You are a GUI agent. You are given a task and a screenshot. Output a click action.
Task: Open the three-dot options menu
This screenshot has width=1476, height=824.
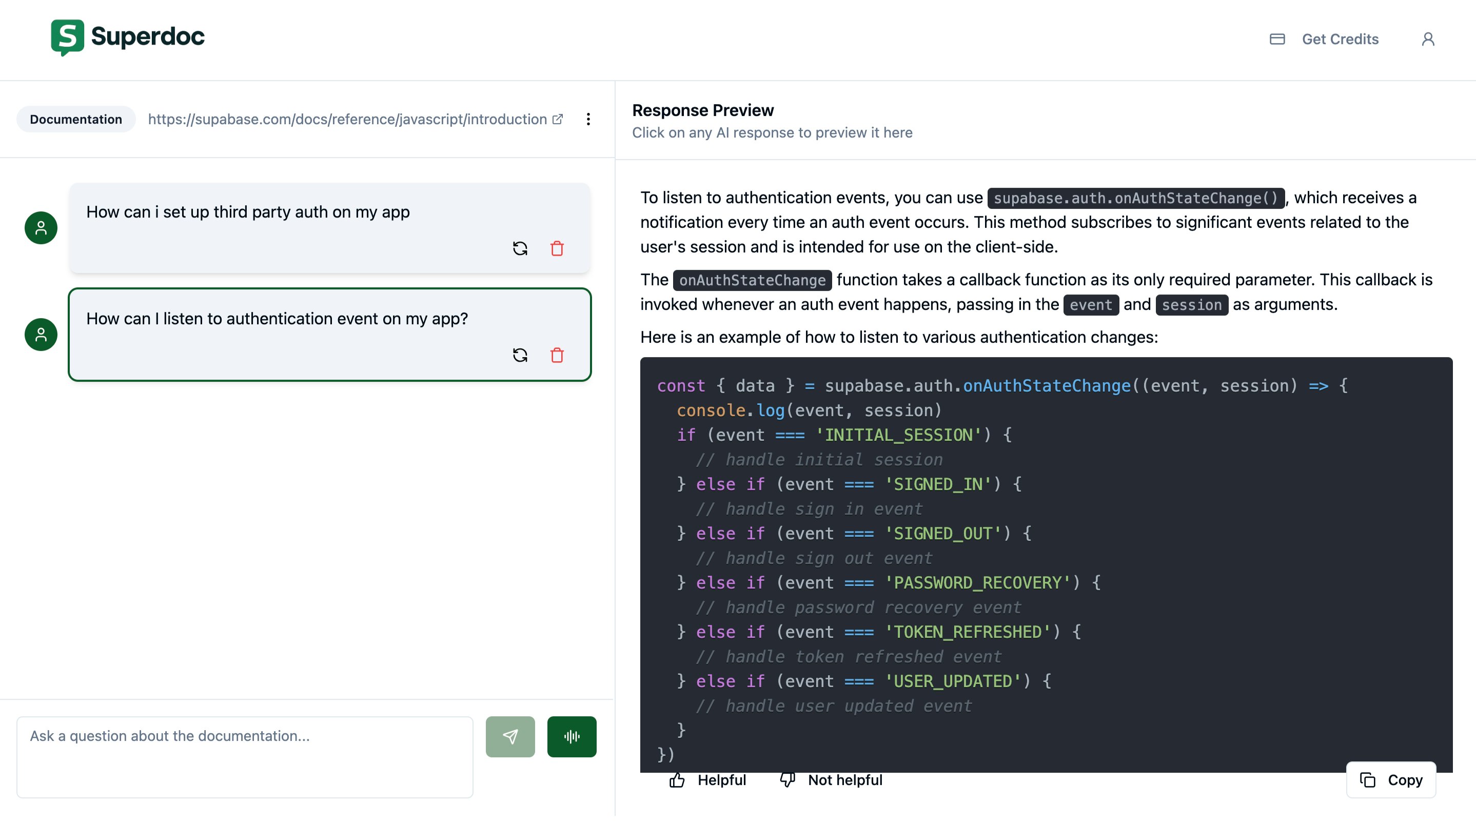click(x=588, y=119)
